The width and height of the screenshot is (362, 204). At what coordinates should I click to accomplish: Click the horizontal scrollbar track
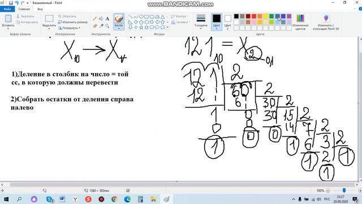[180, 185]
